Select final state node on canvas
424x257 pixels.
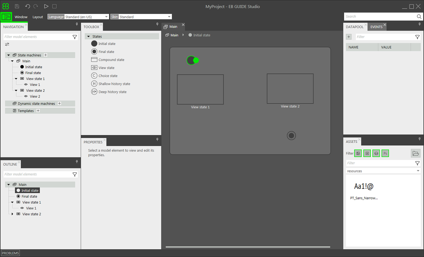[x=291, y=136]
